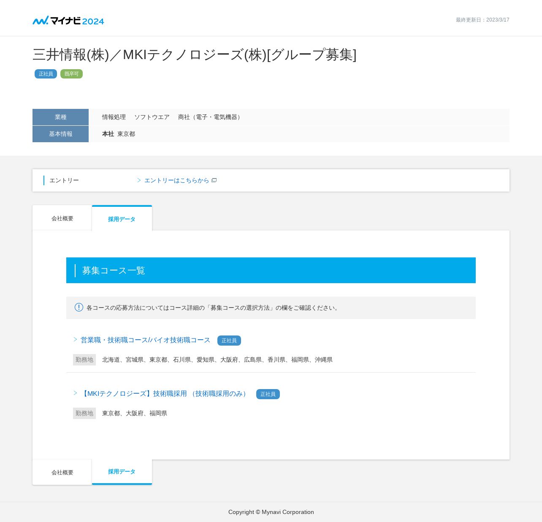Click 東京都、大阪府、福岡県 location text
542x522 pixels.
pyautogui.click(x=135, y=413)
